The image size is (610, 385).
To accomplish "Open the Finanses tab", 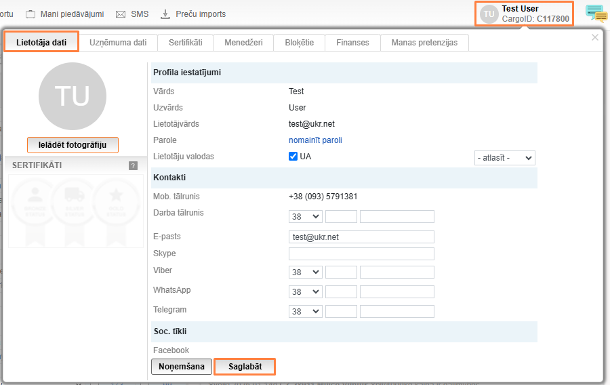I will pos(352,42).
